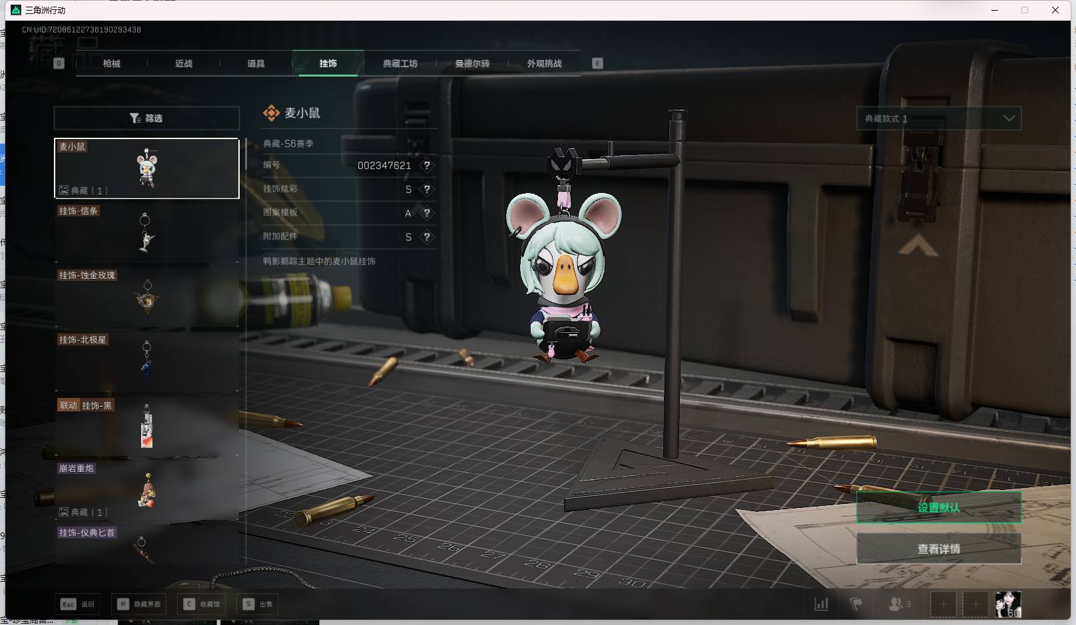Click the help icon beside 挂饰炫彩
The image size is (1076, 625).
click(427, 190)
